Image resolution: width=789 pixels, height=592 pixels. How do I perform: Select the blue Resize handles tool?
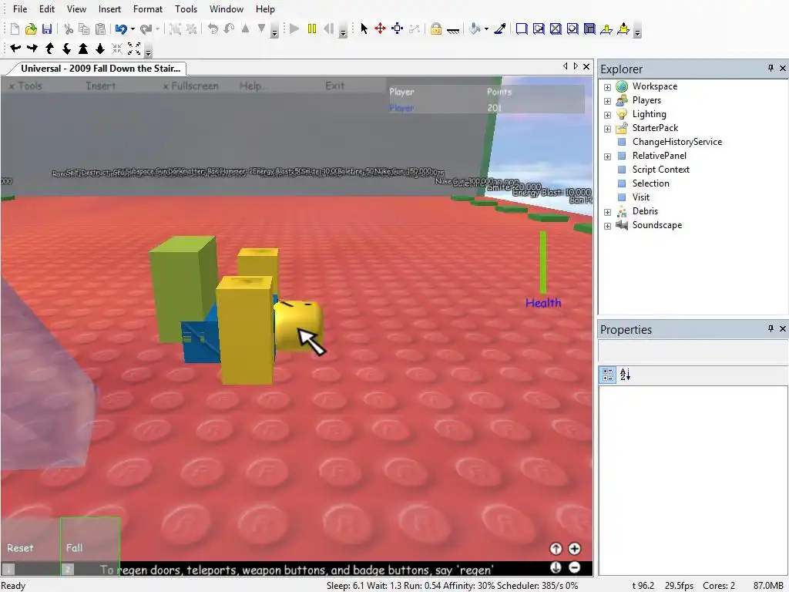(x=398, y=29)
